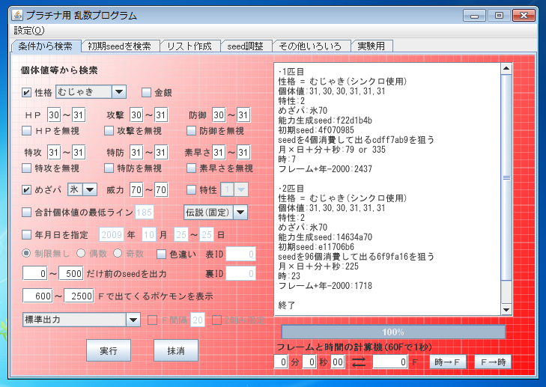Click the 威力 minimum field
546x387 pixels.
click(x=136, y=189)
